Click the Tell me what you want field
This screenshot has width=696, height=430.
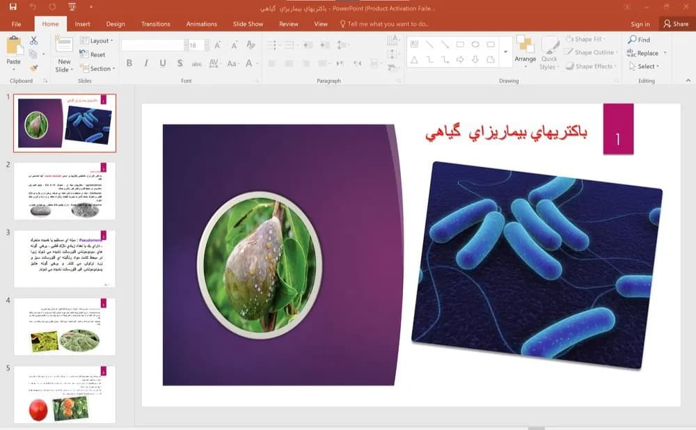click(384, 24)
